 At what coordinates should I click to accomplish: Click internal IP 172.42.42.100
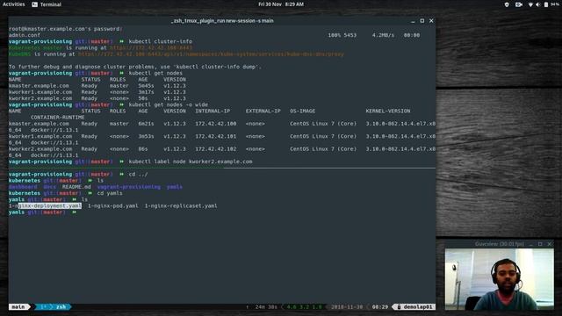click(x=216, y=124)
